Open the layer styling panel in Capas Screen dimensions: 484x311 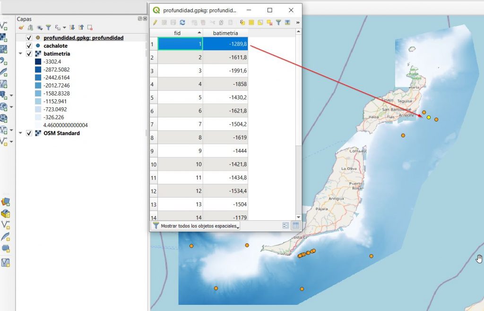[x=22, y=27]
